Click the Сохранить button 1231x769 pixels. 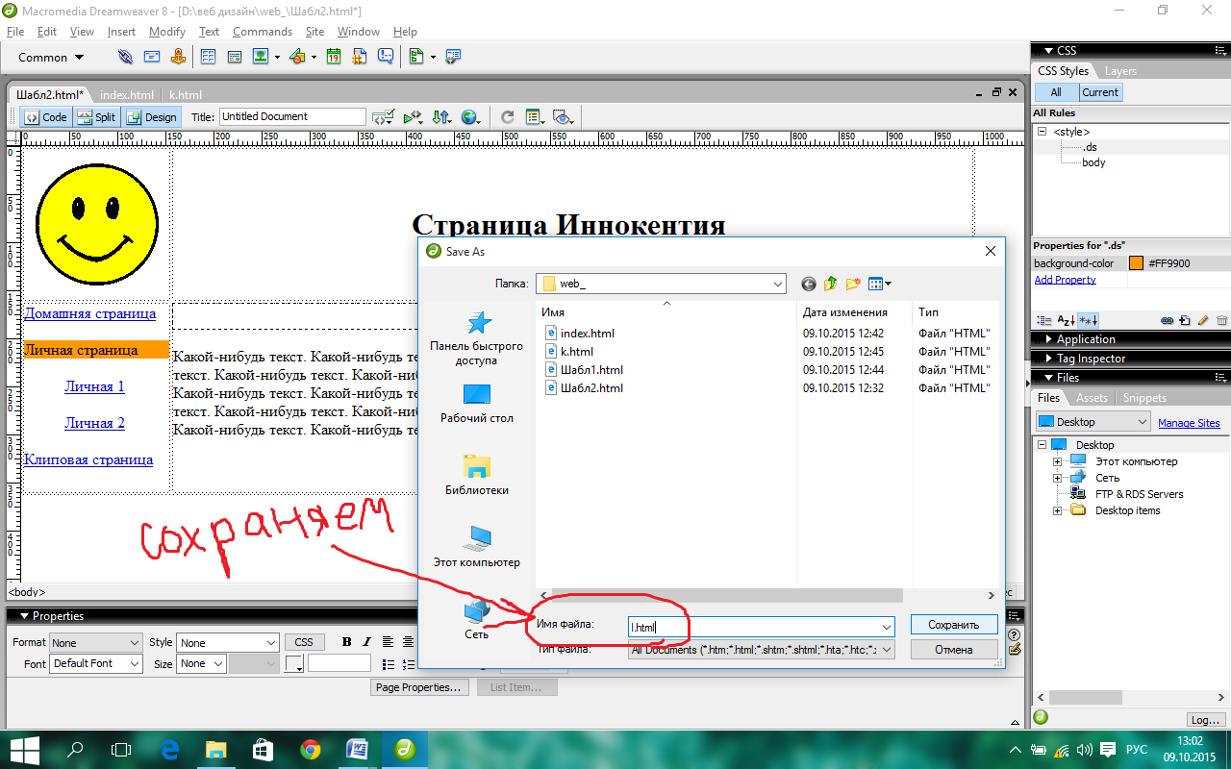click(953, 625)
